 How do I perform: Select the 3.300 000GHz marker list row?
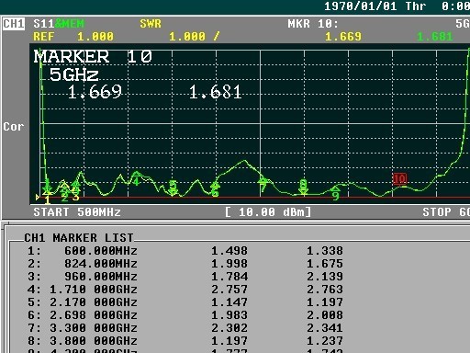click(185, 328)
